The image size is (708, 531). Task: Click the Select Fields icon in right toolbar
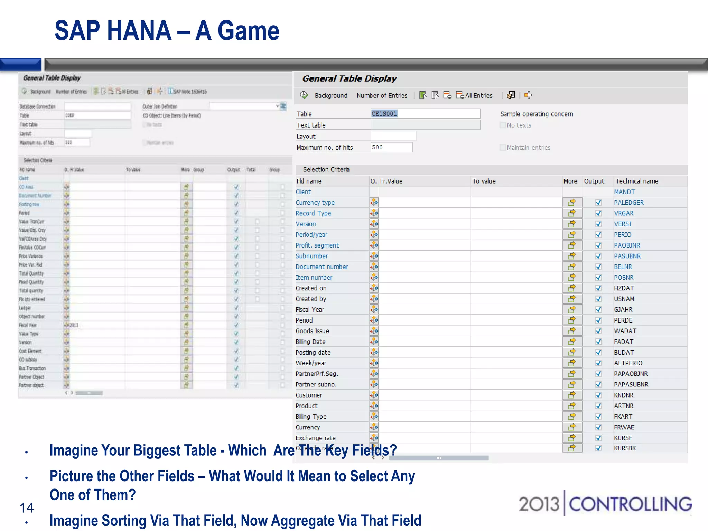point(423,95)
